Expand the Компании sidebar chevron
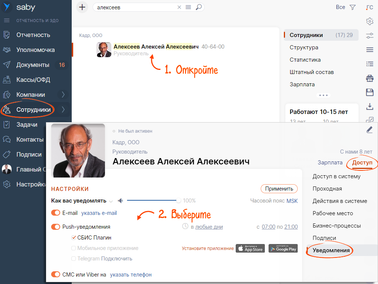This screenshot has width=378, height=284. point(63,95)
